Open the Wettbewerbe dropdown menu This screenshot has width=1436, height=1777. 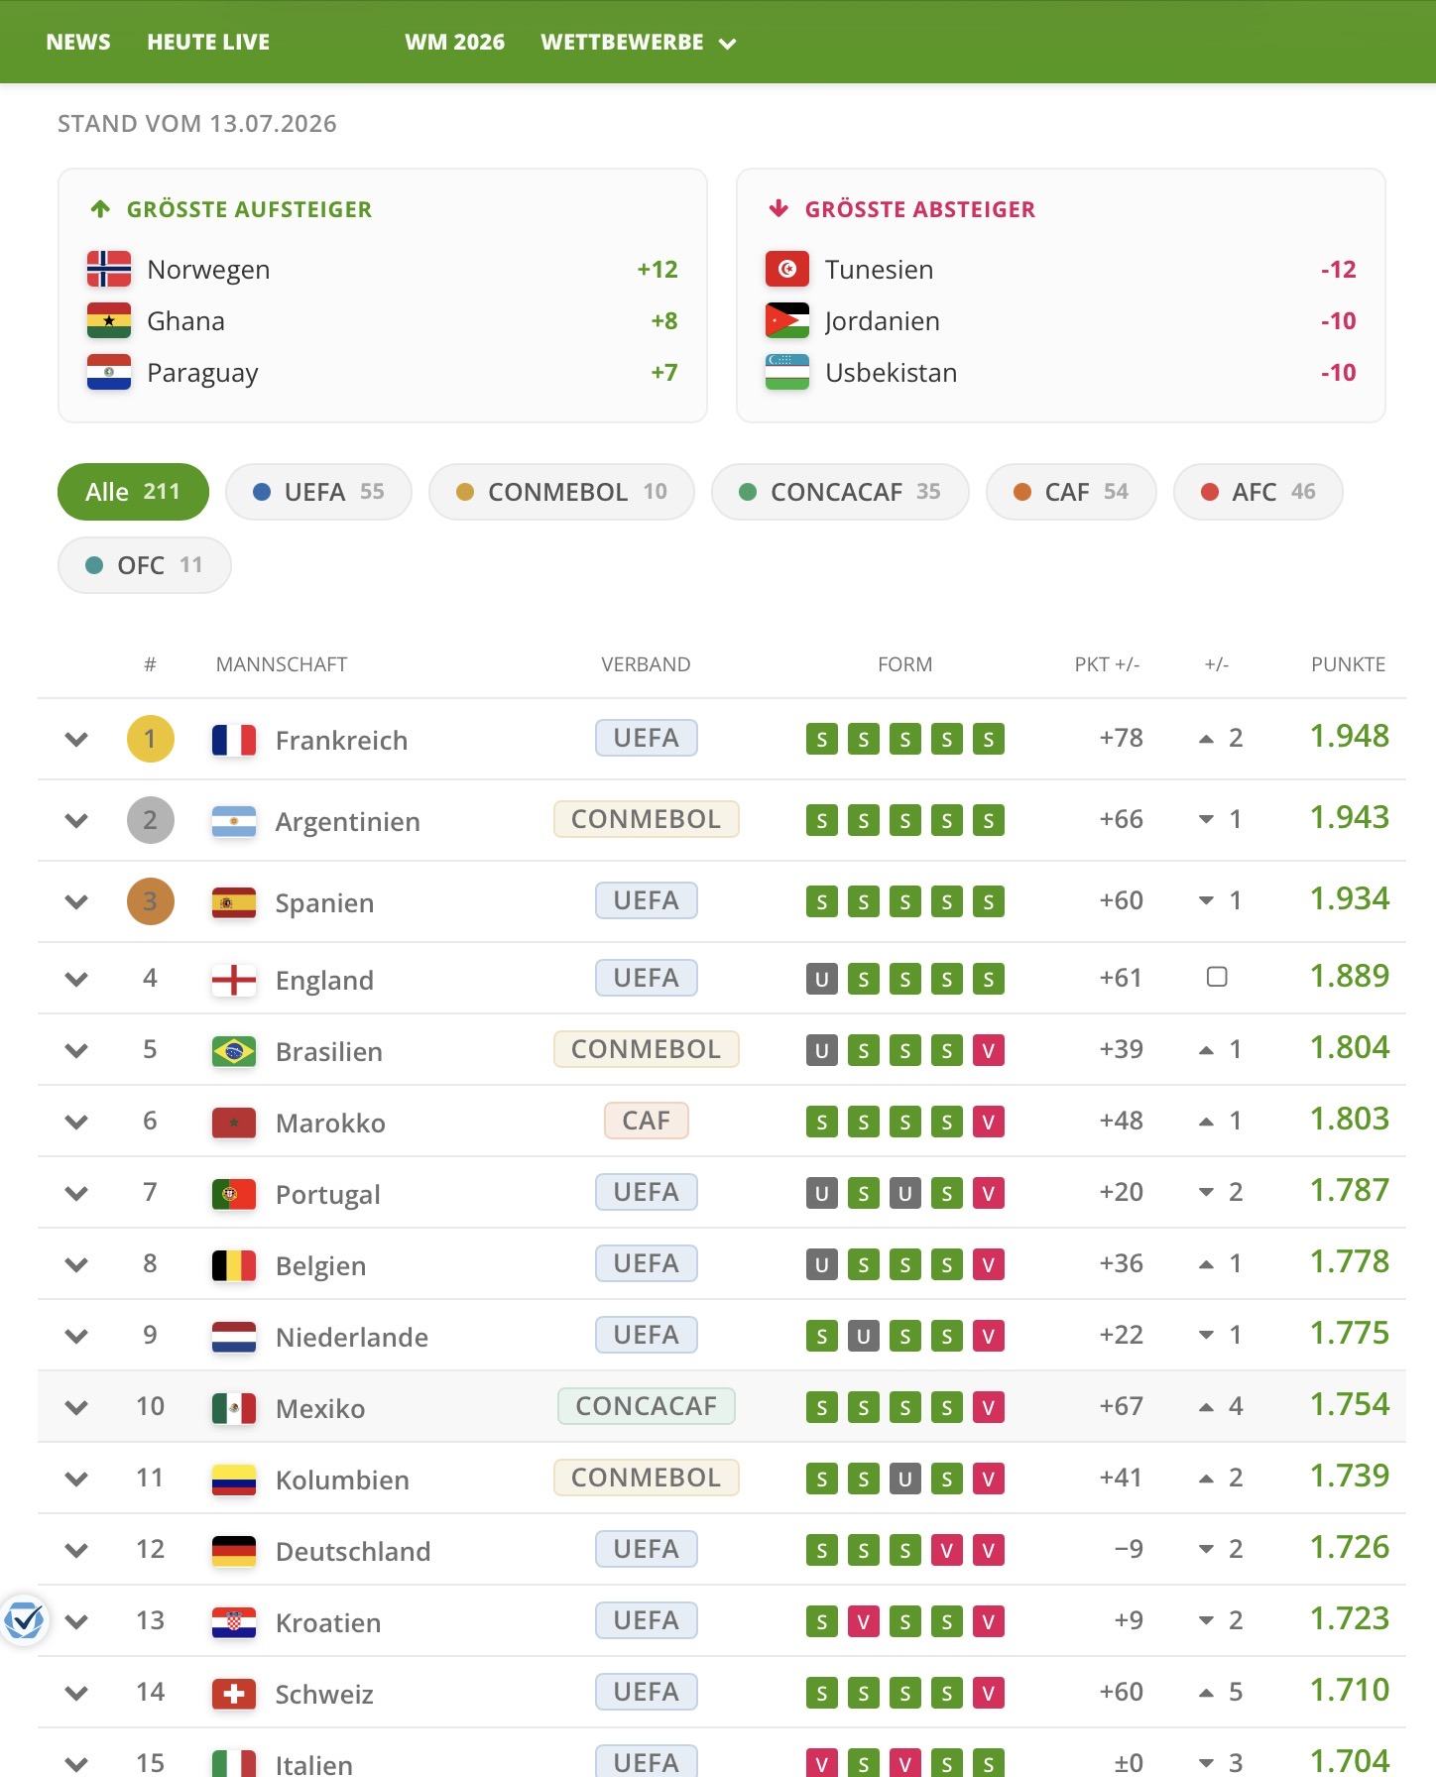[x=639, y=43]
